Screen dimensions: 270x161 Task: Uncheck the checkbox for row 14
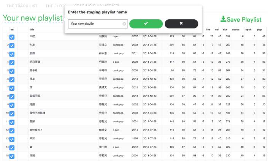pyautogui.click(x=12, y=148)
